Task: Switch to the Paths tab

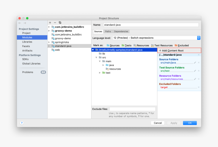Action: click(108, 31)
